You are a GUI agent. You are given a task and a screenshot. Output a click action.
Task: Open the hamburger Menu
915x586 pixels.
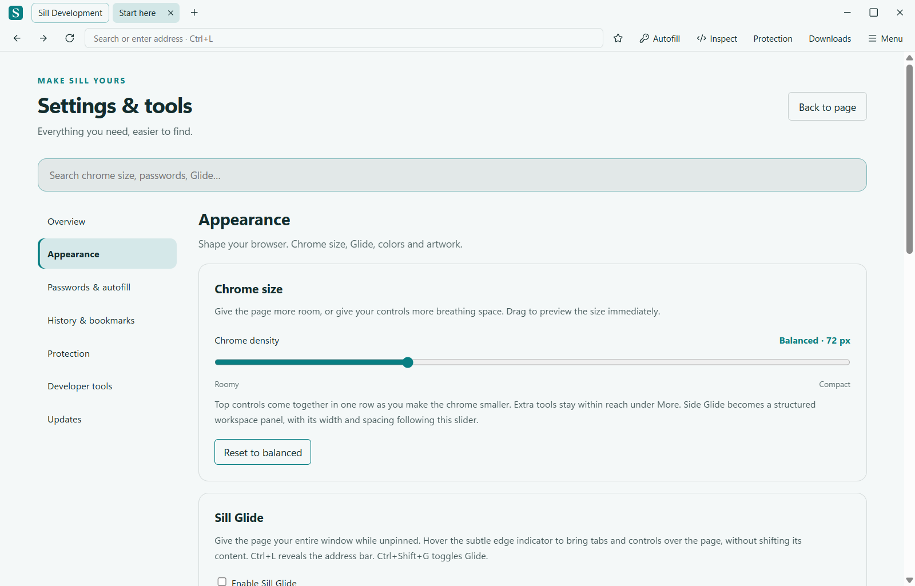coord(885,38)
